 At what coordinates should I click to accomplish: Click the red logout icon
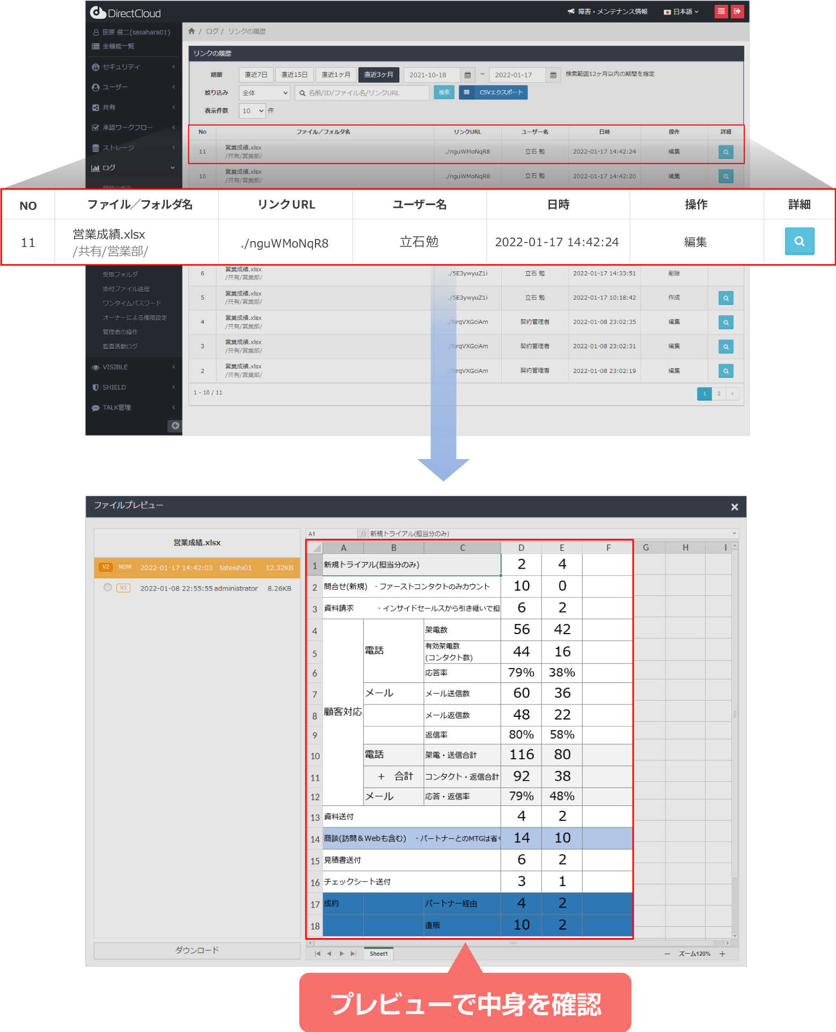pos(737,11)
